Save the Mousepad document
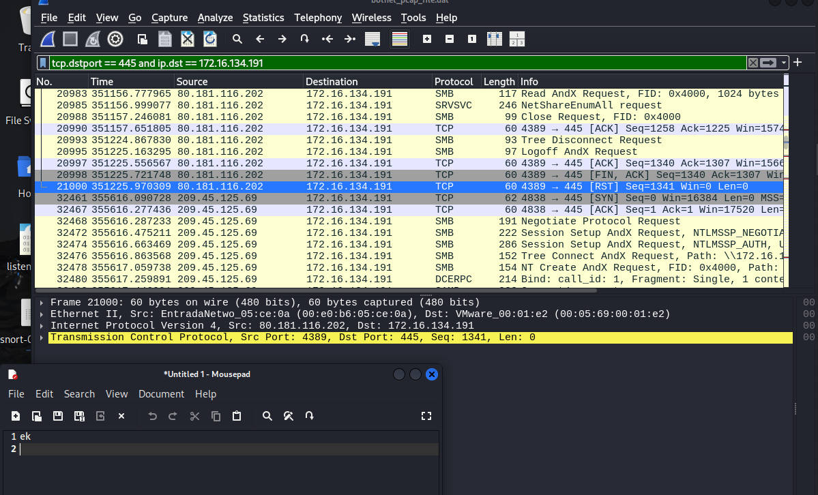 click(x=58, y=416)
